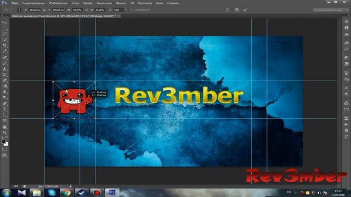Select the Dodge tool
351x197 pixels.
[x=4, y=97]
